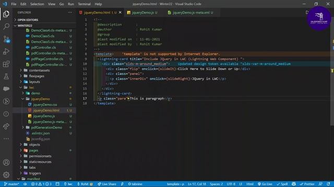Viewport: 334px width, 187px height.
Task: Click the master branch status item
Action: coord(11,184)
